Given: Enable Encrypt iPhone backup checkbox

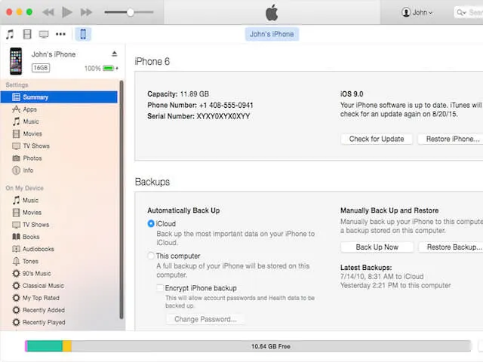Looking at the screenshot, I should click(x=160, y=288).
